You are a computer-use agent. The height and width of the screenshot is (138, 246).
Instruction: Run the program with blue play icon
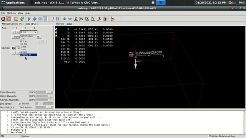[29, 19]
